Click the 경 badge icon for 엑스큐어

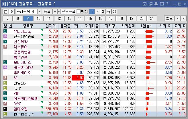click(5, 47)
